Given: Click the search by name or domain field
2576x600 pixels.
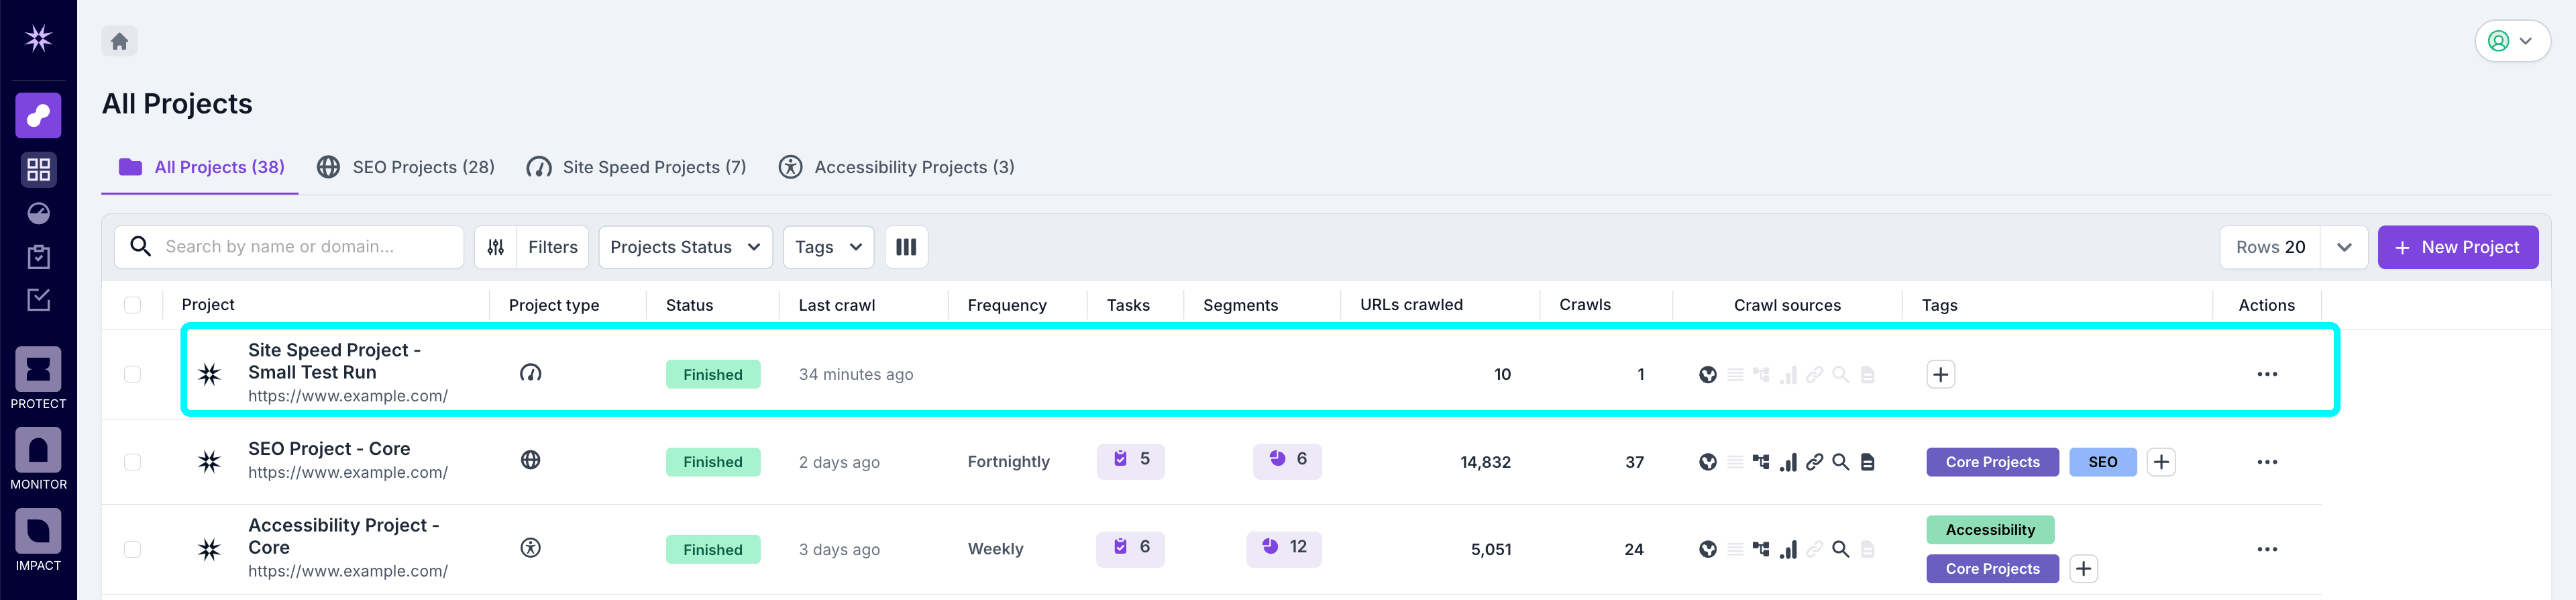Looking at the screenshot, I should tap(289, 247).
